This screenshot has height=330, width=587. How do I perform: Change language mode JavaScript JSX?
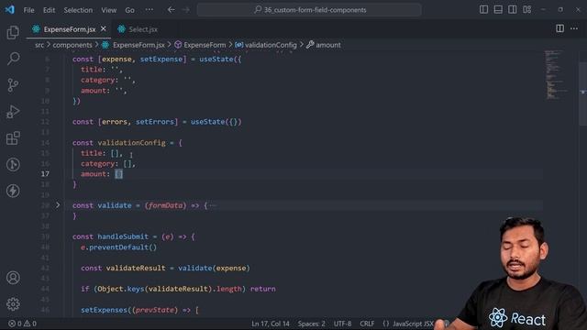tap(413, 324)
